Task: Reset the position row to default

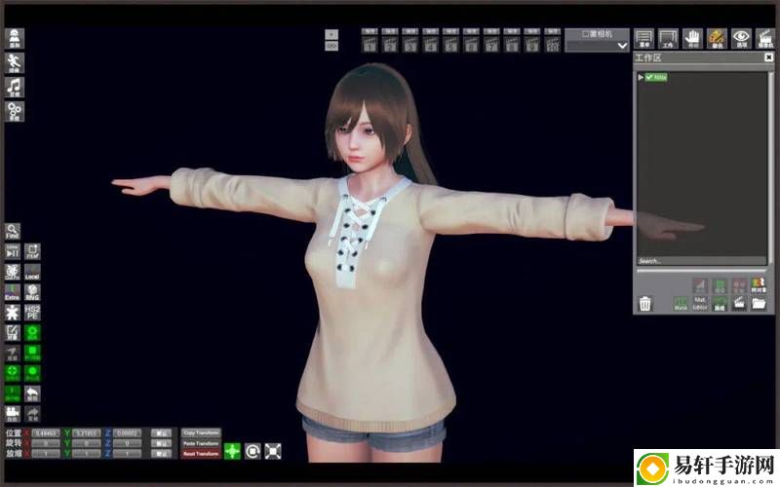Action: click(x=161, y=433)
